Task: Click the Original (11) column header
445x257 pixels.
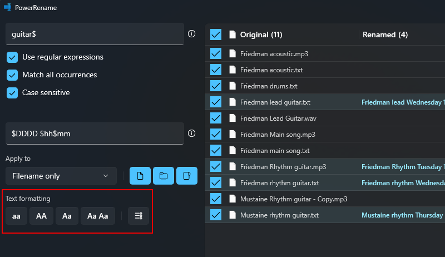Action: point(261,34)
